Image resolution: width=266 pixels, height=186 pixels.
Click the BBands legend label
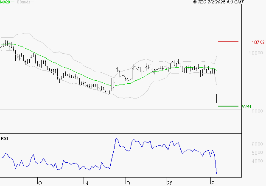[x=23, y=2]
